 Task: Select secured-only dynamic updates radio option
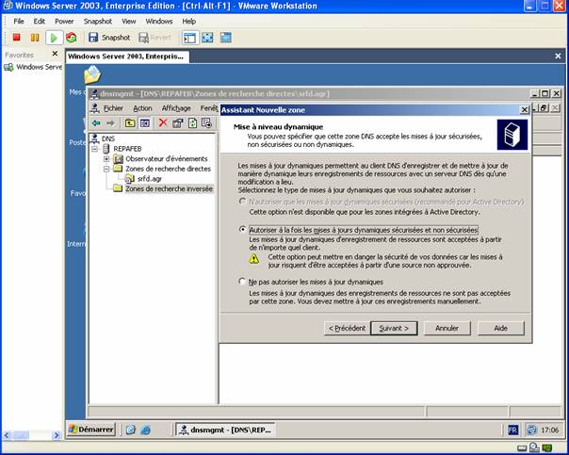(x=242, y=201)
